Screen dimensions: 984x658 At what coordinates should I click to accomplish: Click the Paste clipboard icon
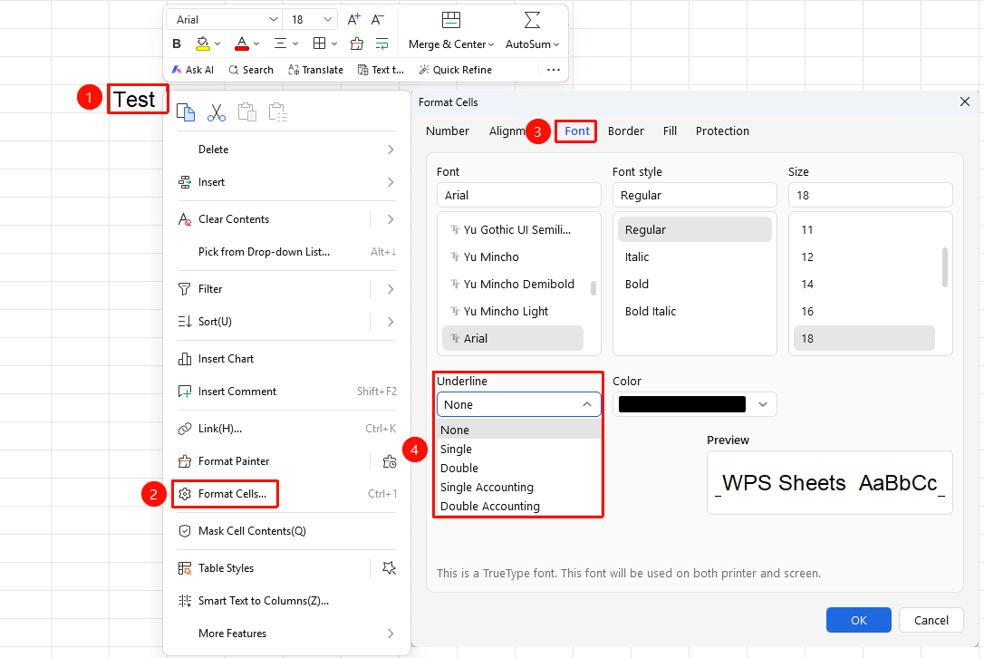pos(247,112)
